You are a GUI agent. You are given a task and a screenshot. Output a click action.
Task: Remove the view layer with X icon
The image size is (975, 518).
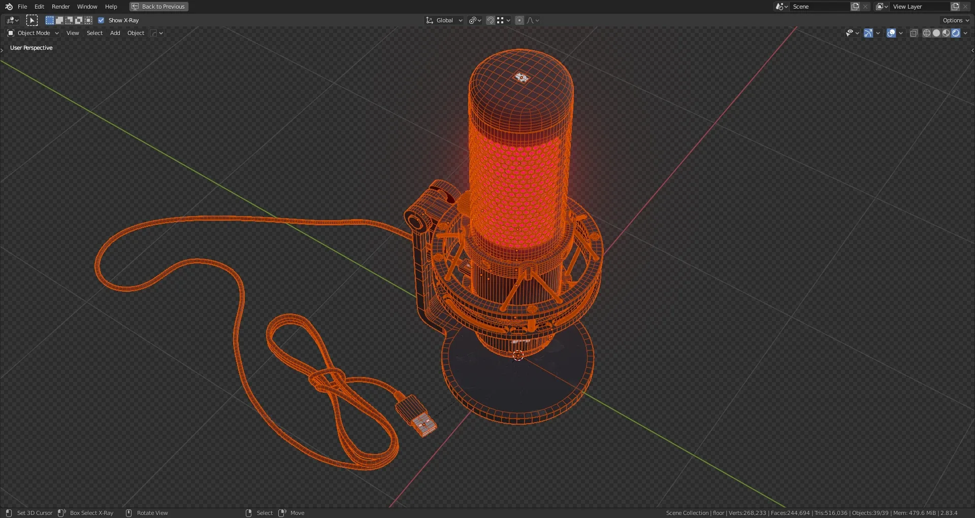965,7
